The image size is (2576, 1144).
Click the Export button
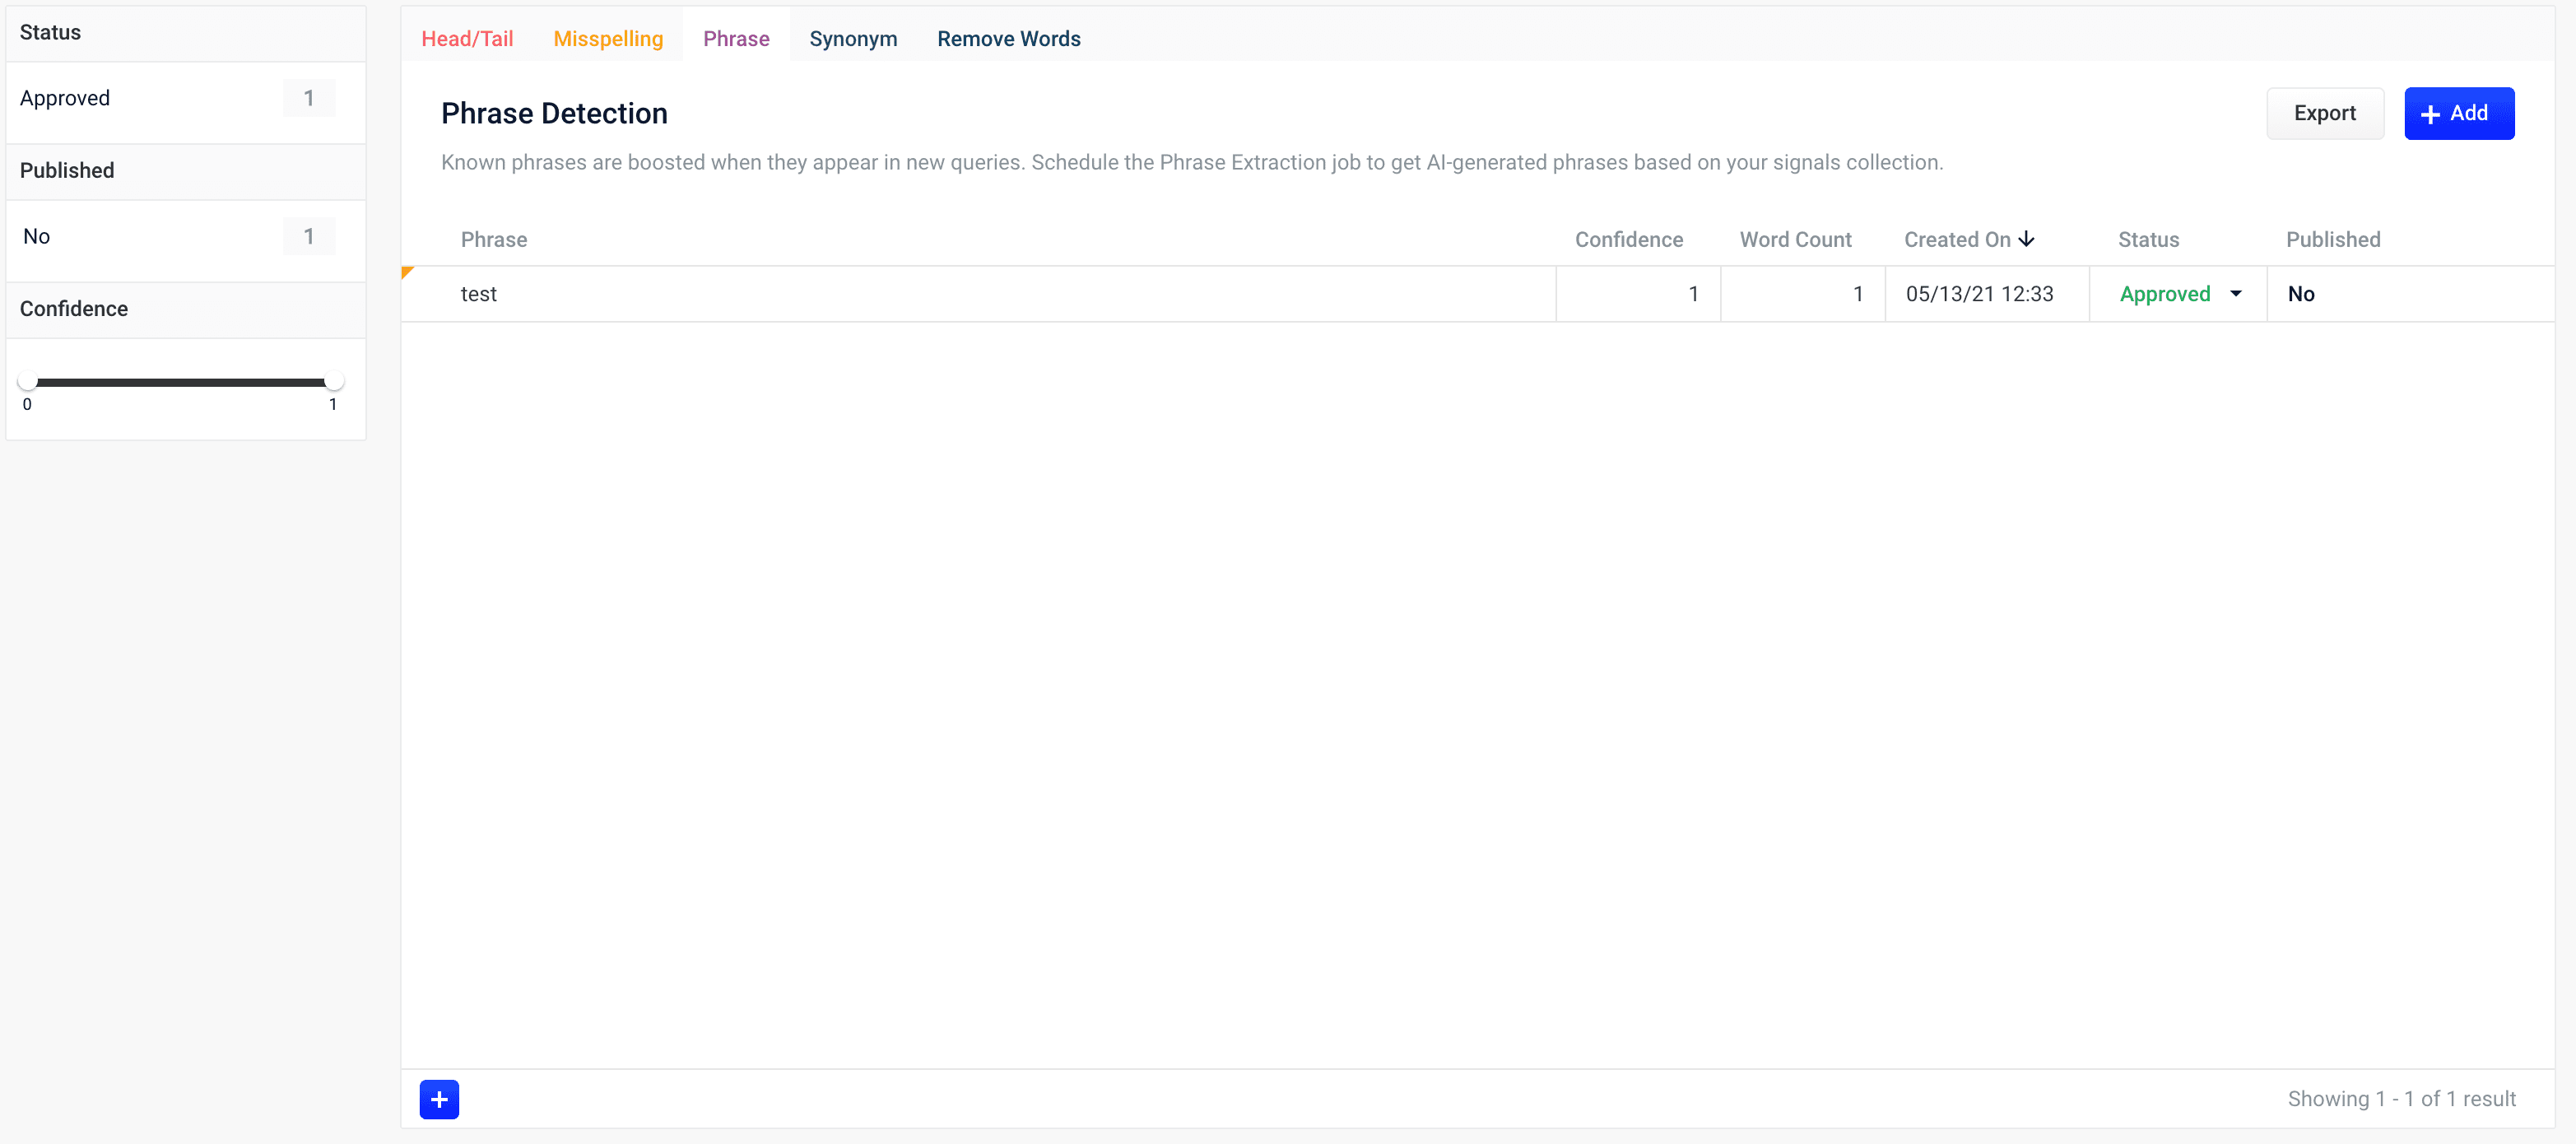coord(2324,113)
